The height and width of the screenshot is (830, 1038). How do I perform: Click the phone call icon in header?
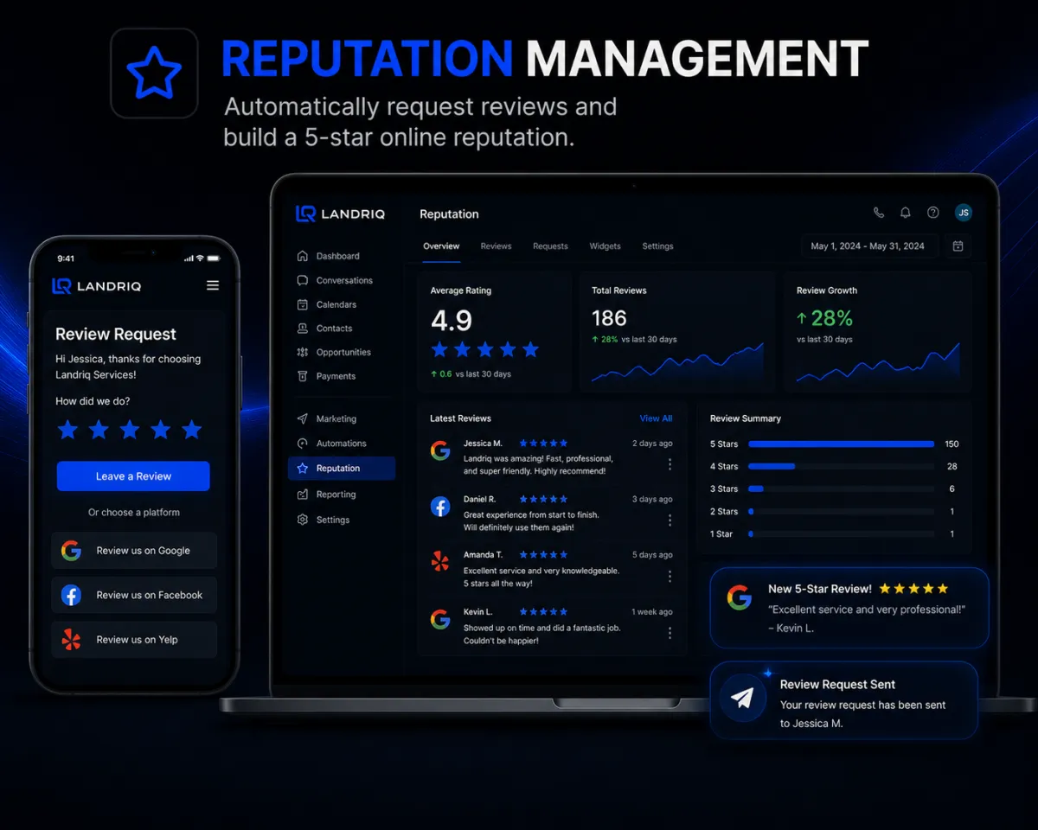tap(879, 213)
